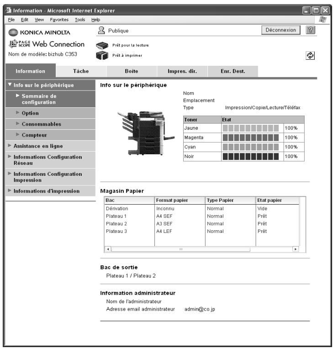This screenshot has height=348, width=333.
Task: Click the Prêt pour la lecture status text
Action: point(131,45)
